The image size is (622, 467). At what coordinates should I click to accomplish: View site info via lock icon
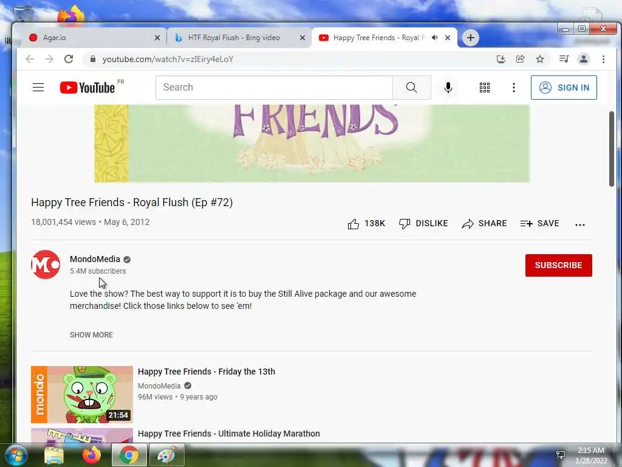coord(93,59)
